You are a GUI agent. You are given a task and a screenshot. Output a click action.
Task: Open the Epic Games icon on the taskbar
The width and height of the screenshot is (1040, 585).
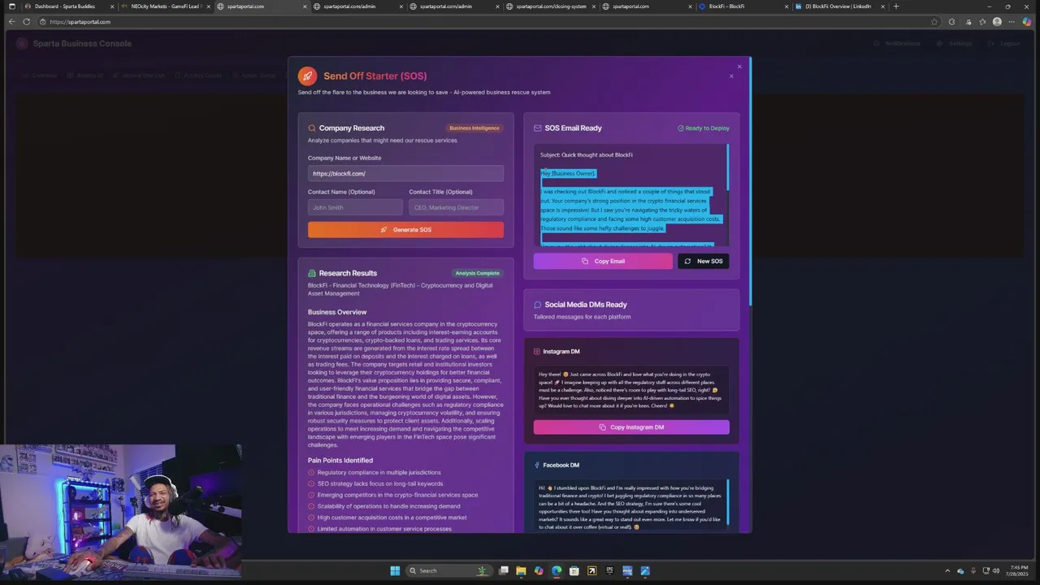coord(609,570)
